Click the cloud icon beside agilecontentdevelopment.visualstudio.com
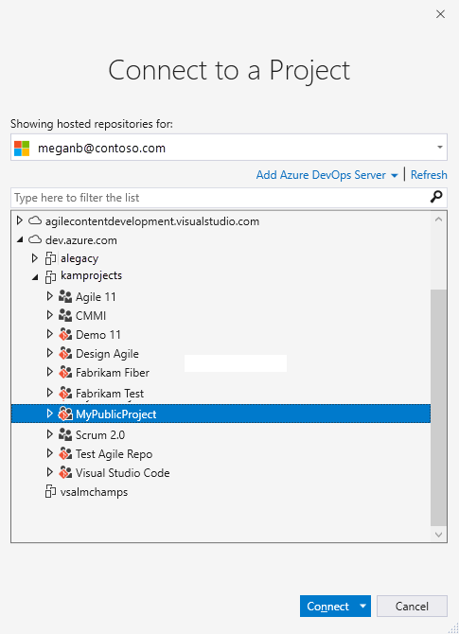Image resolution: width=459 pixels, height=634 pixels. (35, 220)
